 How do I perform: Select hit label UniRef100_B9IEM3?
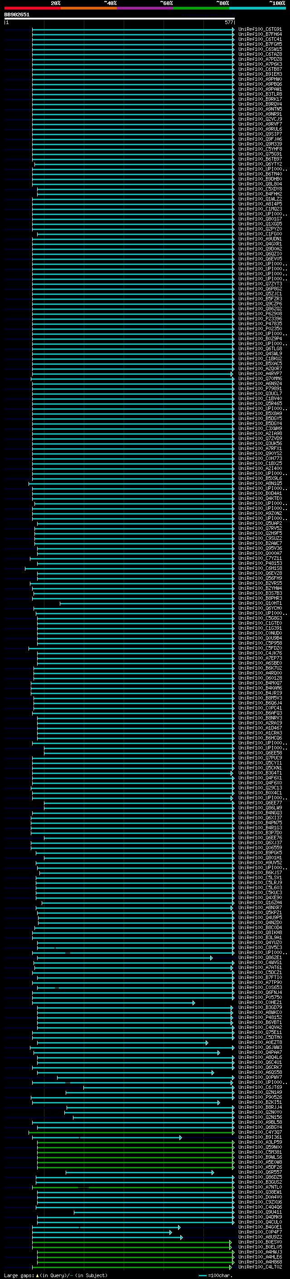[260, 74]
